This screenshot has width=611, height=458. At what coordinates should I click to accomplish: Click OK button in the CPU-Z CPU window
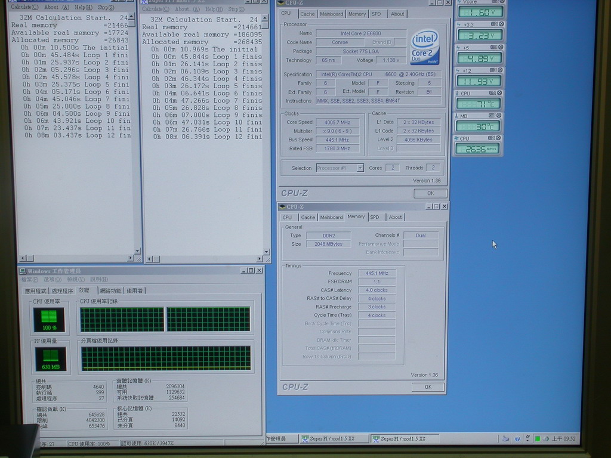pos(430,193)
